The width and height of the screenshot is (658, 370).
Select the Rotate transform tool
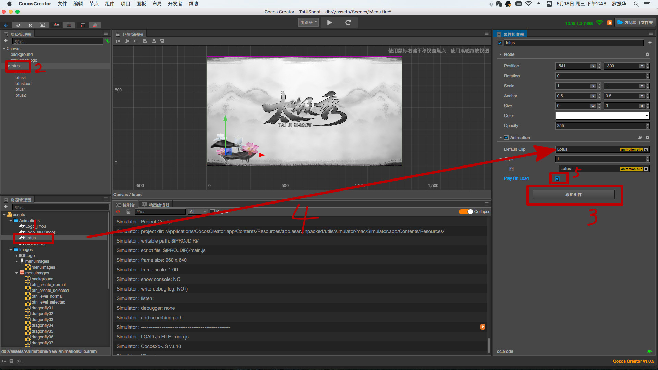tap(18, 25)
